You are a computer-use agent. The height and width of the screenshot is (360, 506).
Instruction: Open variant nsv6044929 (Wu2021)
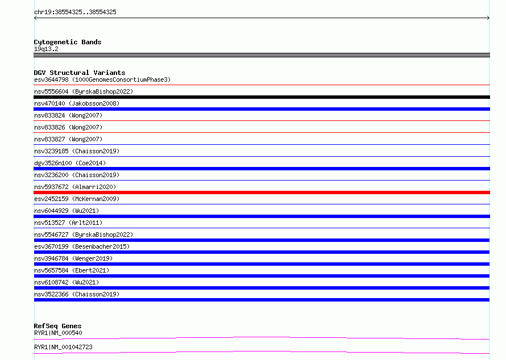pyautogui.click(x=67, y=211)
